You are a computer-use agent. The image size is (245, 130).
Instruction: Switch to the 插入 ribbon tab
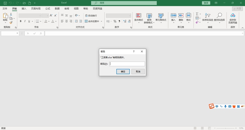(x=24, y=9)
